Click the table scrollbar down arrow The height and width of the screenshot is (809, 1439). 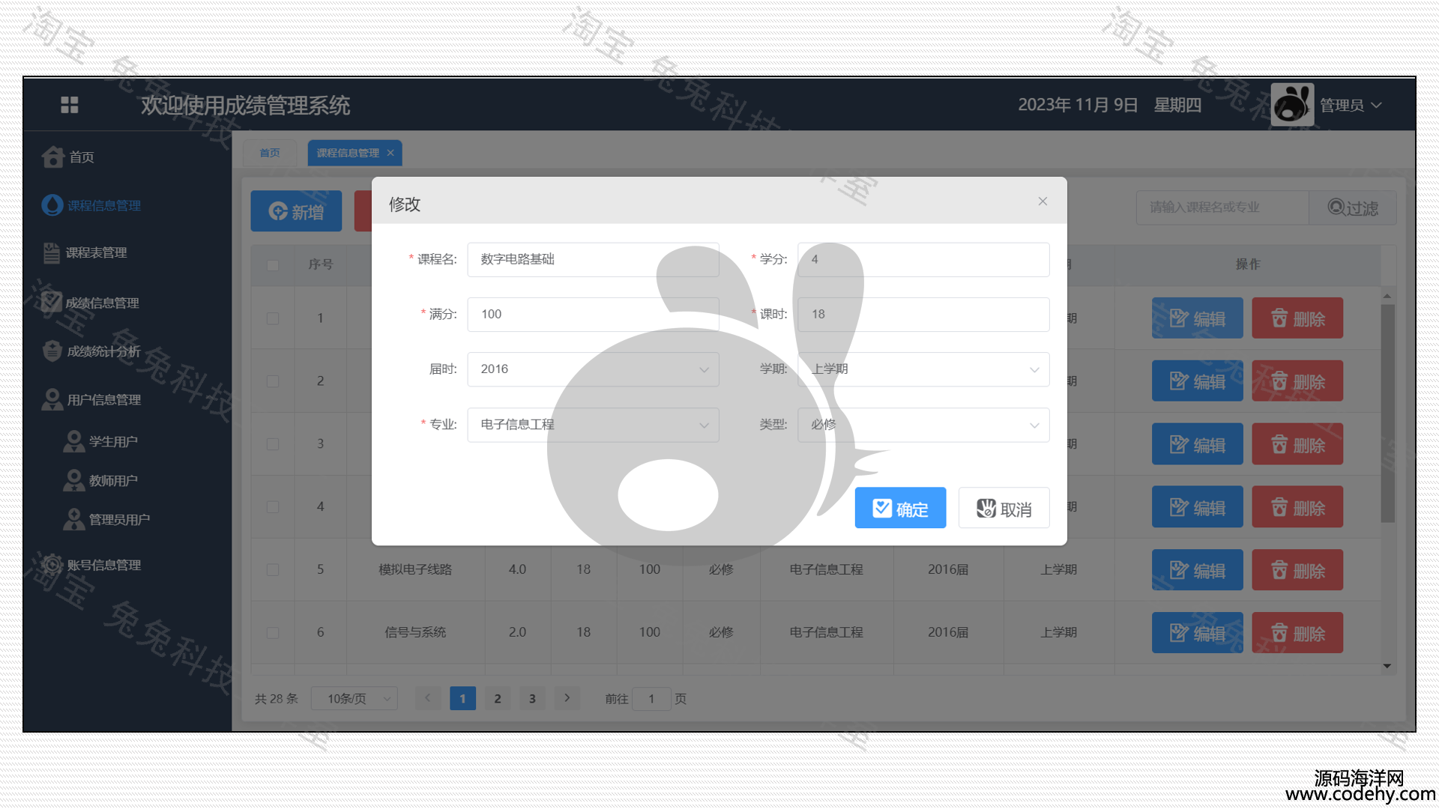pos(1387,666)
